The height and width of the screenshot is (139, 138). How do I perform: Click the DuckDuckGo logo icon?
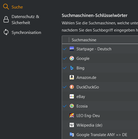pos(72,87)
